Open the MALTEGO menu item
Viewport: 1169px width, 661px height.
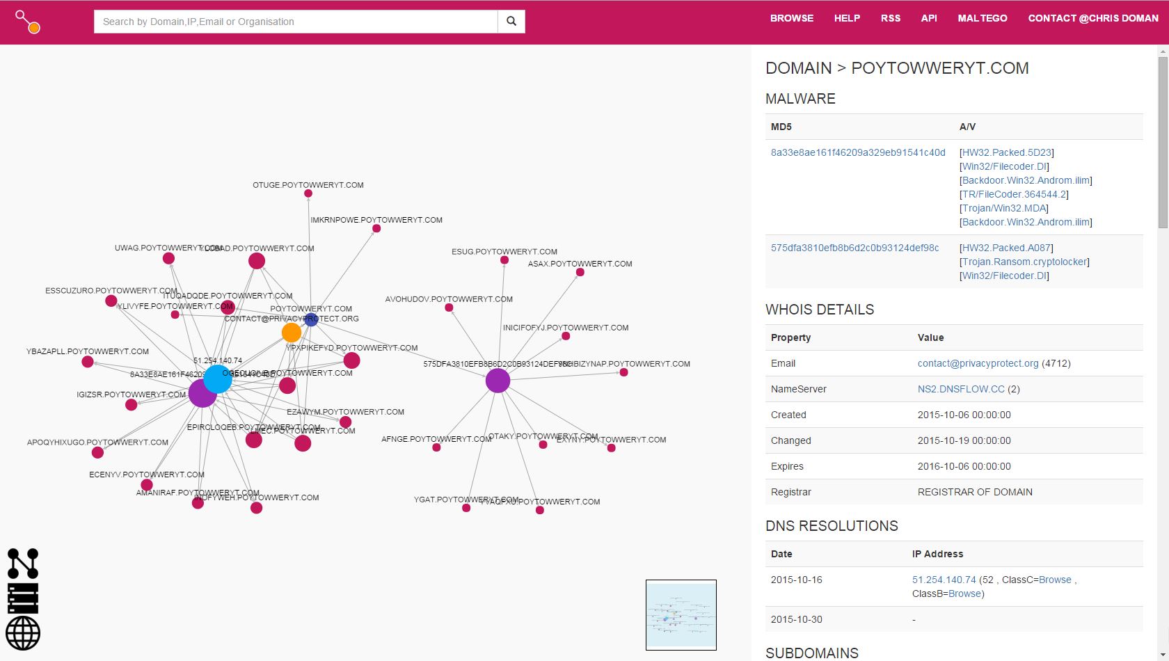coord(982,18)
